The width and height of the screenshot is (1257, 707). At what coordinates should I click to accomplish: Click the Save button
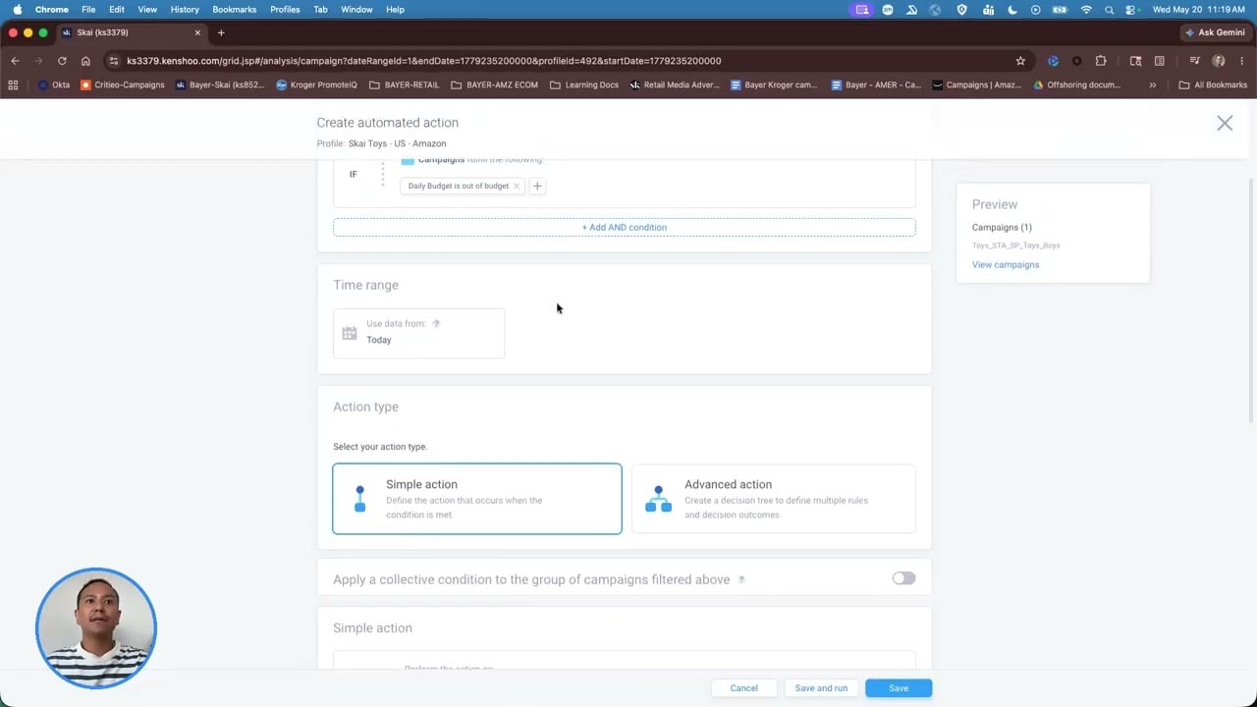coord(899,688)
